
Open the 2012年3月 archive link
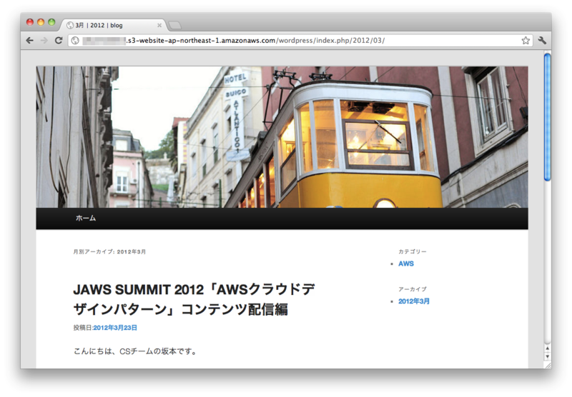[414, 301]
